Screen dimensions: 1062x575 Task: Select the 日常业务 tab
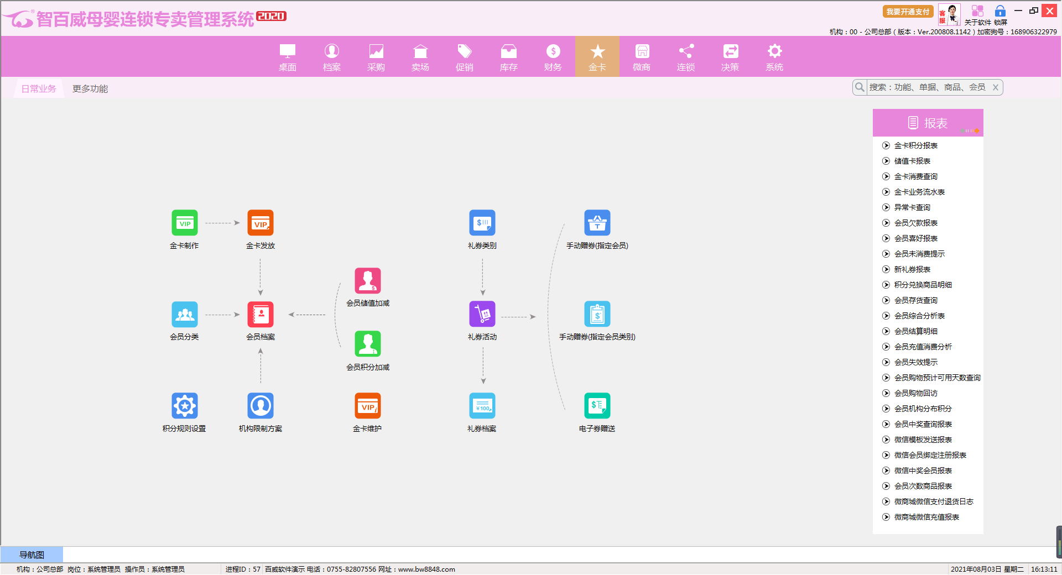pos(39,89)
